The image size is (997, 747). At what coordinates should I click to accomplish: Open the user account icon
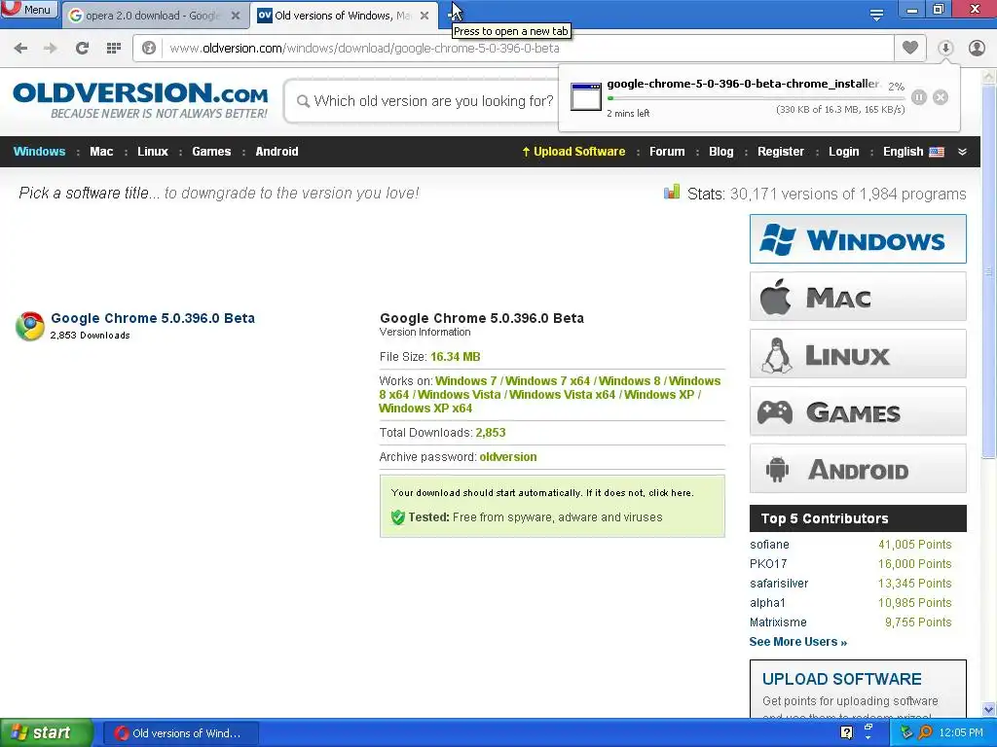[x=977, y=48]
